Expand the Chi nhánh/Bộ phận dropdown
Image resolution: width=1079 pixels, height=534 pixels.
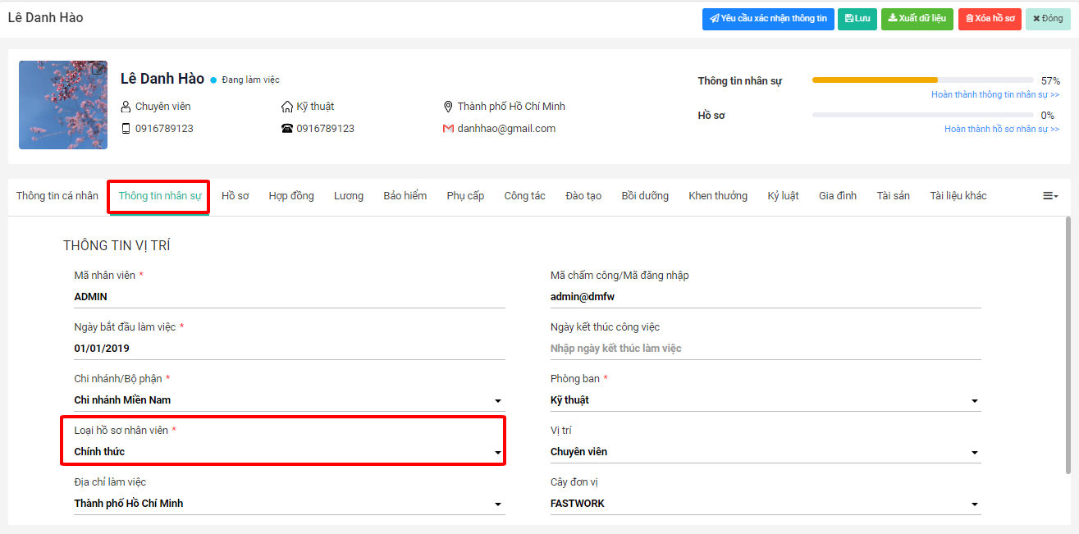(x=497, y=401)
